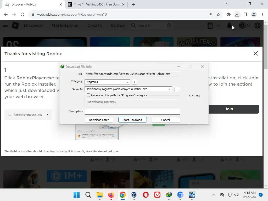Go back in browser history
This screenshot has width=268, height=201.
pyautogui.click(x=6, y=14)
